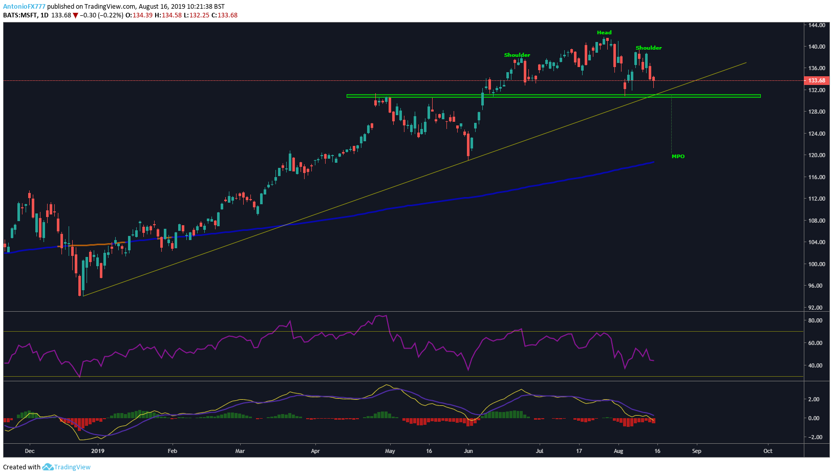
Task: Click the 'Feb' time axis label
Action: click(x=173, y=451)
